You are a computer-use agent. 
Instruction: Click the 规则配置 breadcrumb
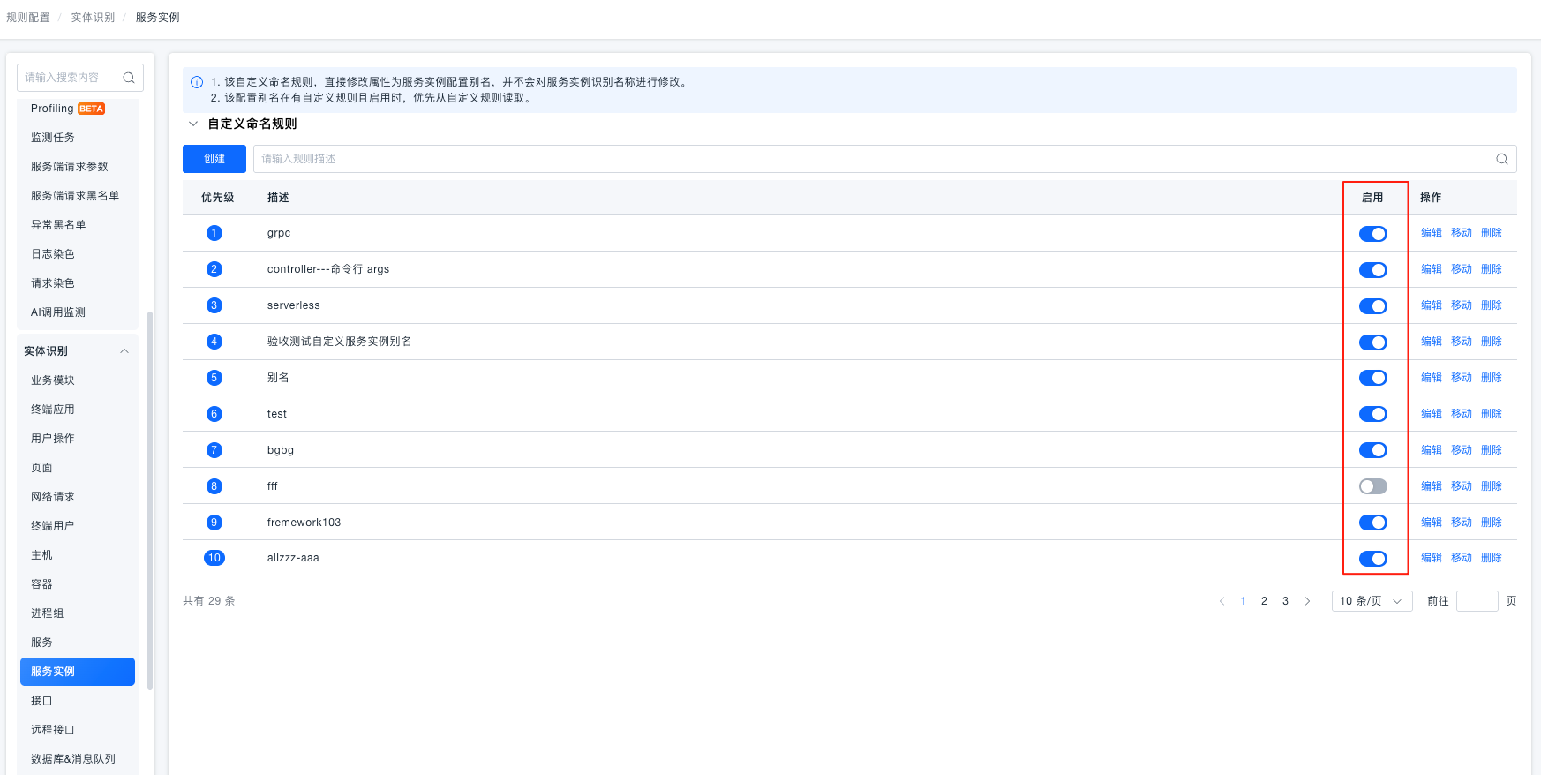coord(28,18)
